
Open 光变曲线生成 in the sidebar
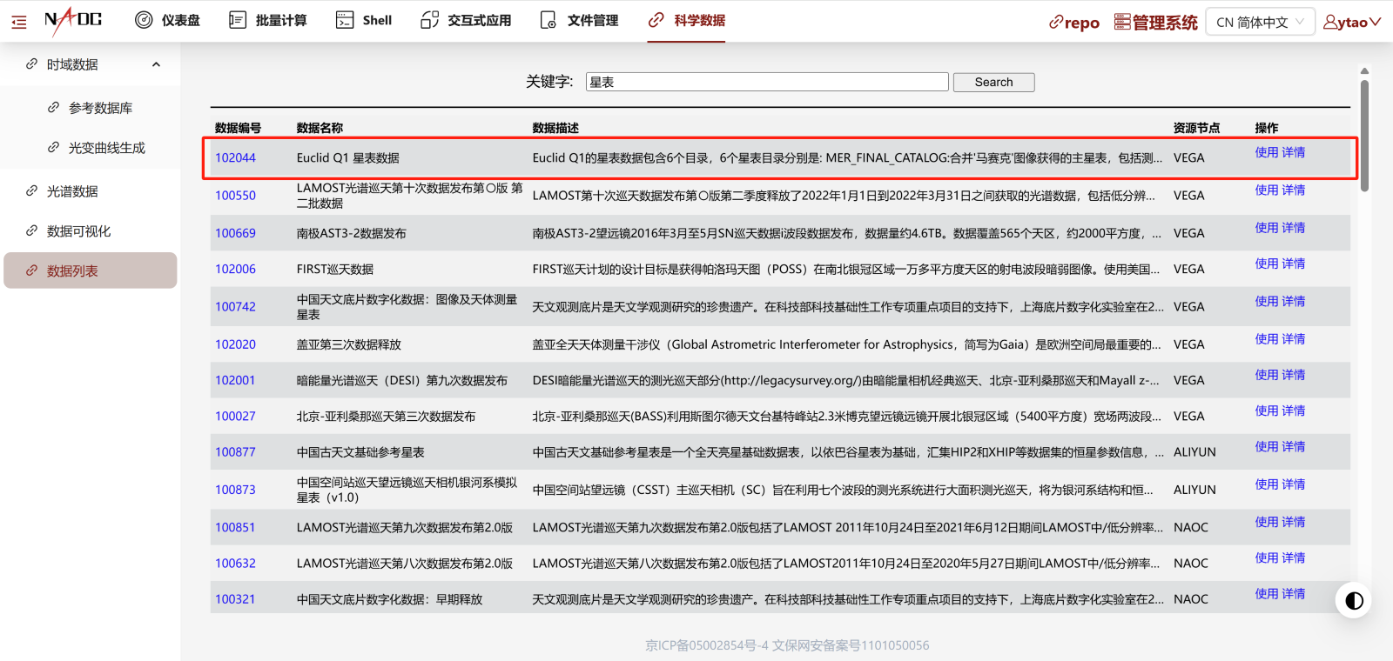click(x=106, y=148)
